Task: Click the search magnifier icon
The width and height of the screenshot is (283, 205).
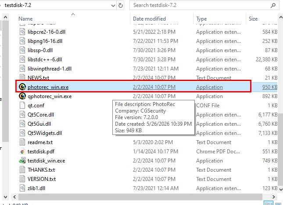Action: 273,5
